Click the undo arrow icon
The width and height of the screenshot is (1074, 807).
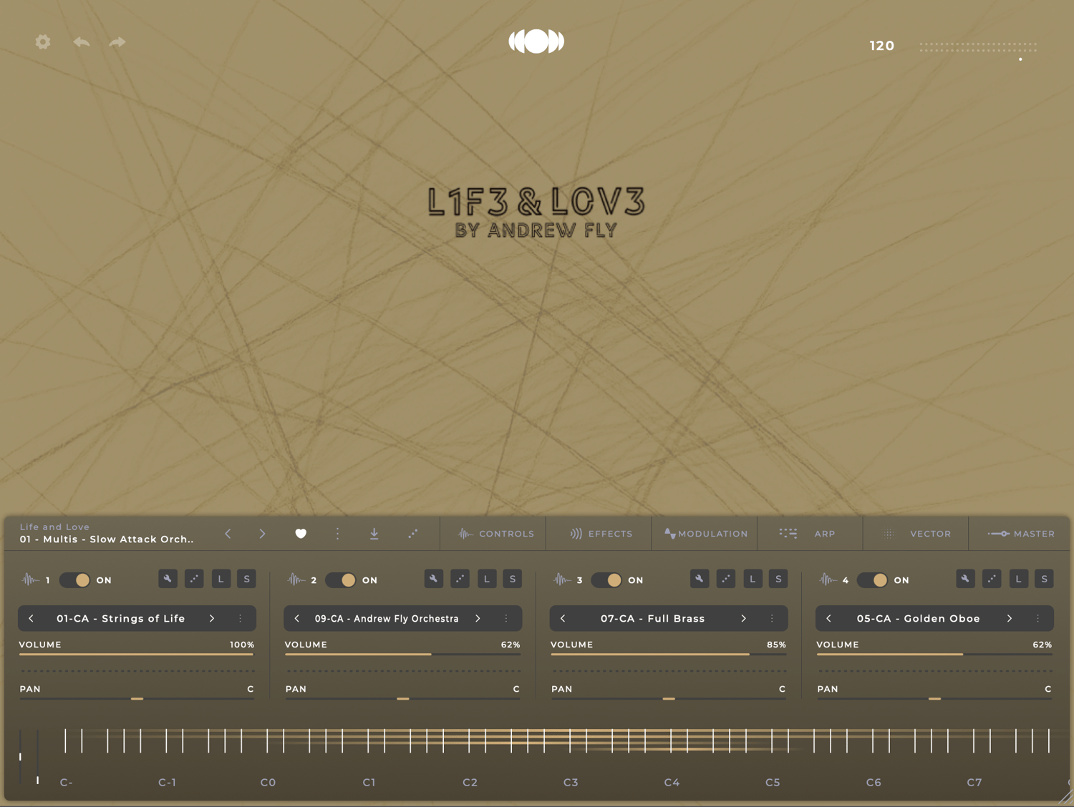pos(82,42)
